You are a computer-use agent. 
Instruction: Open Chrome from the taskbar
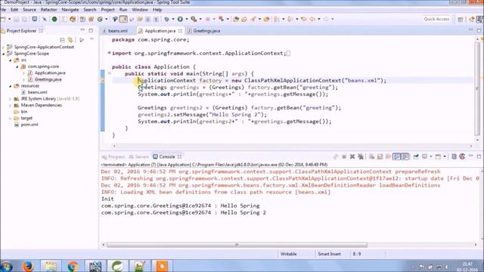pyautogui.click(x=73, y=266)
